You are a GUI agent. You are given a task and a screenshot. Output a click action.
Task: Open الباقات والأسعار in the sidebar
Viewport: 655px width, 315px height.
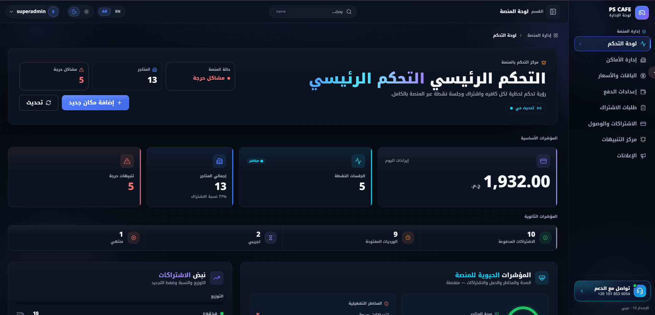(x=613, y=76)
